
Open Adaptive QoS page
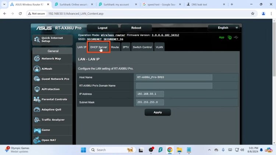coord(52,110)
